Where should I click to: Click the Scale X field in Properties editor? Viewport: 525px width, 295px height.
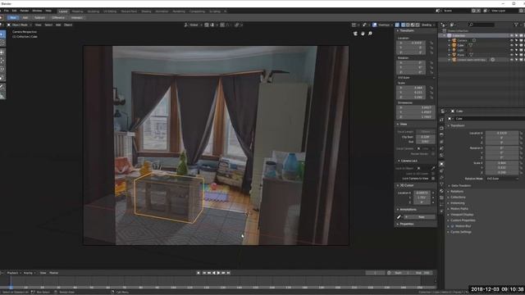[501, 163]
